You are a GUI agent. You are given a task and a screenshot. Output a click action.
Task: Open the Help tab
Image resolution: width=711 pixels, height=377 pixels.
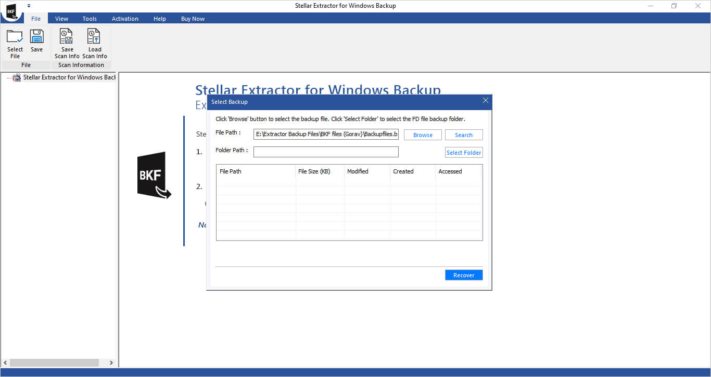(x=160, y=19)
